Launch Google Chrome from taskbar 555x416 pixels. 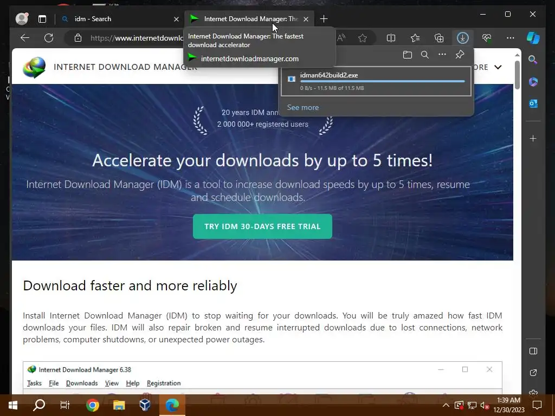pyautogui.click(x=92, y=405)
